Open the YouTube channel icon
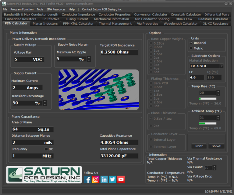Viewport: 234px width, 195px height. click(x=121, y=180)
